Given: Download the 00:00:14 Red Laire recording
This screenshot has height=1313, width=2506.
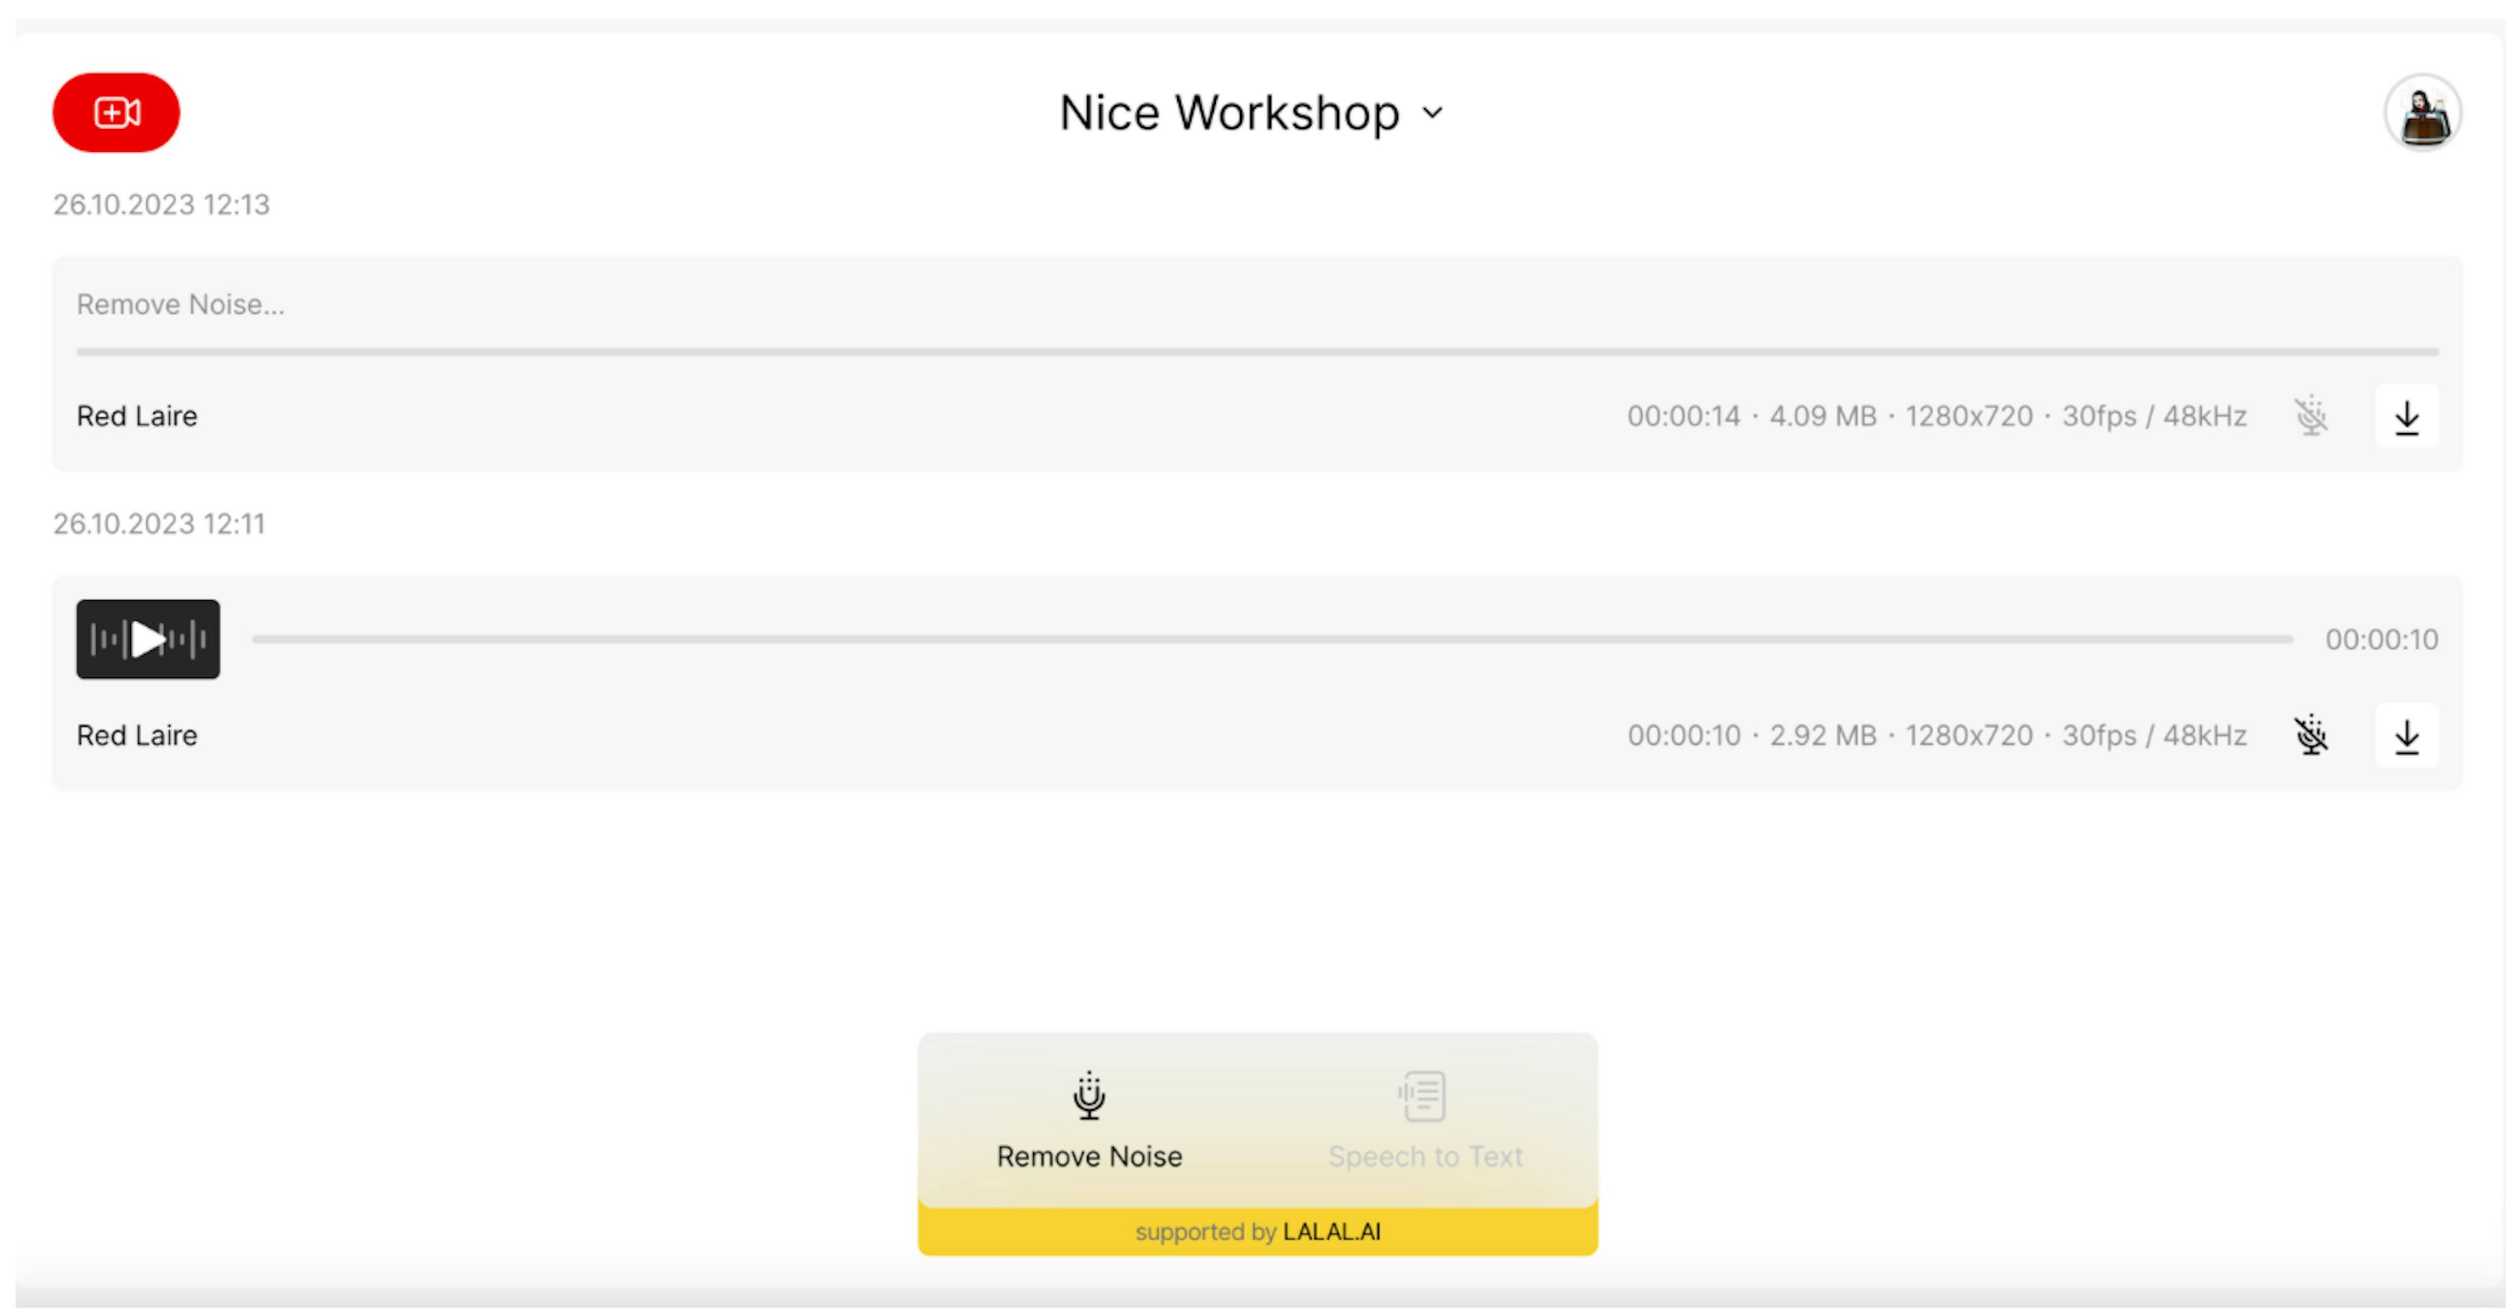Looking at the screenshot, I should click(x=2407, y=417).
